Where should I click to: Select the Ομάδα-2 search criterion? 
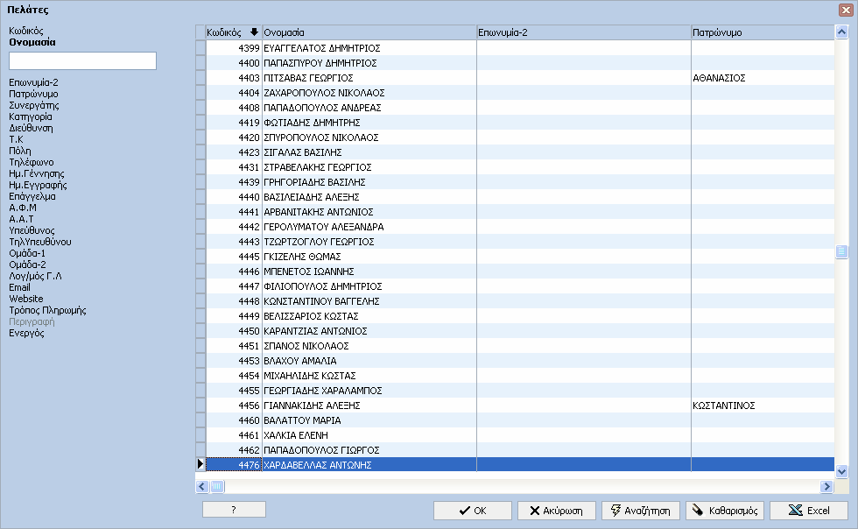[27, 264]
